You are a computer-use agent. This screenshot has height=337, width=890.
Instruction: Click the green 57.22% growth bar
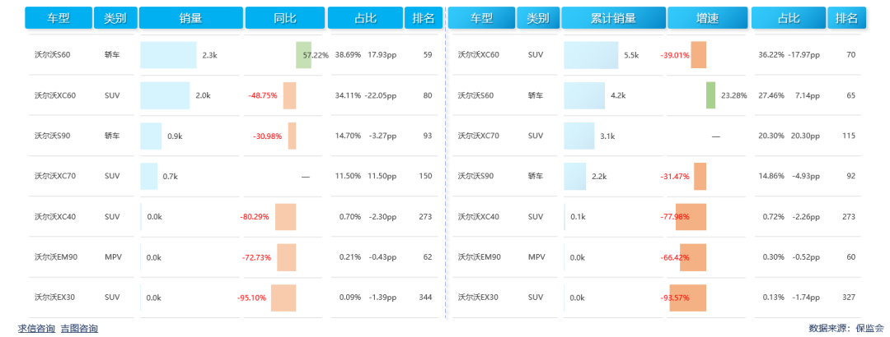click(x=303, y=55)
